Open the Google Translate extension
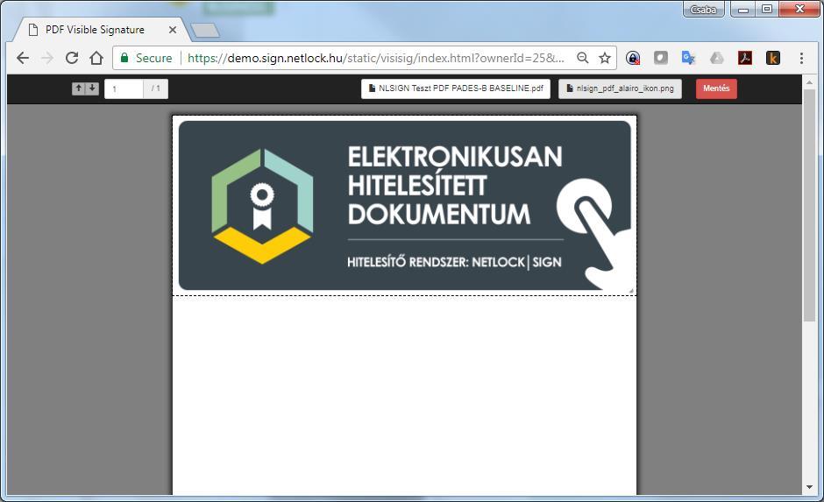824x502 pixels. pos(688,58)
